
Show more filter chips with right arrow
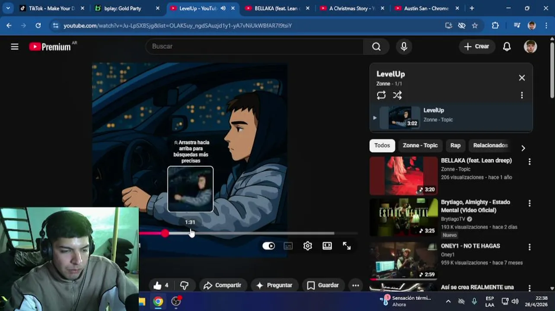[x=523, y=148]
